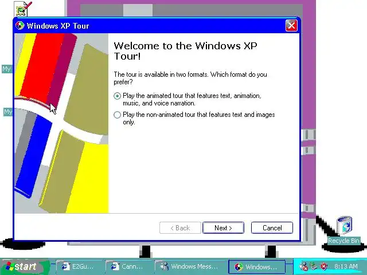Click the Next button

(x=223, y=228)
